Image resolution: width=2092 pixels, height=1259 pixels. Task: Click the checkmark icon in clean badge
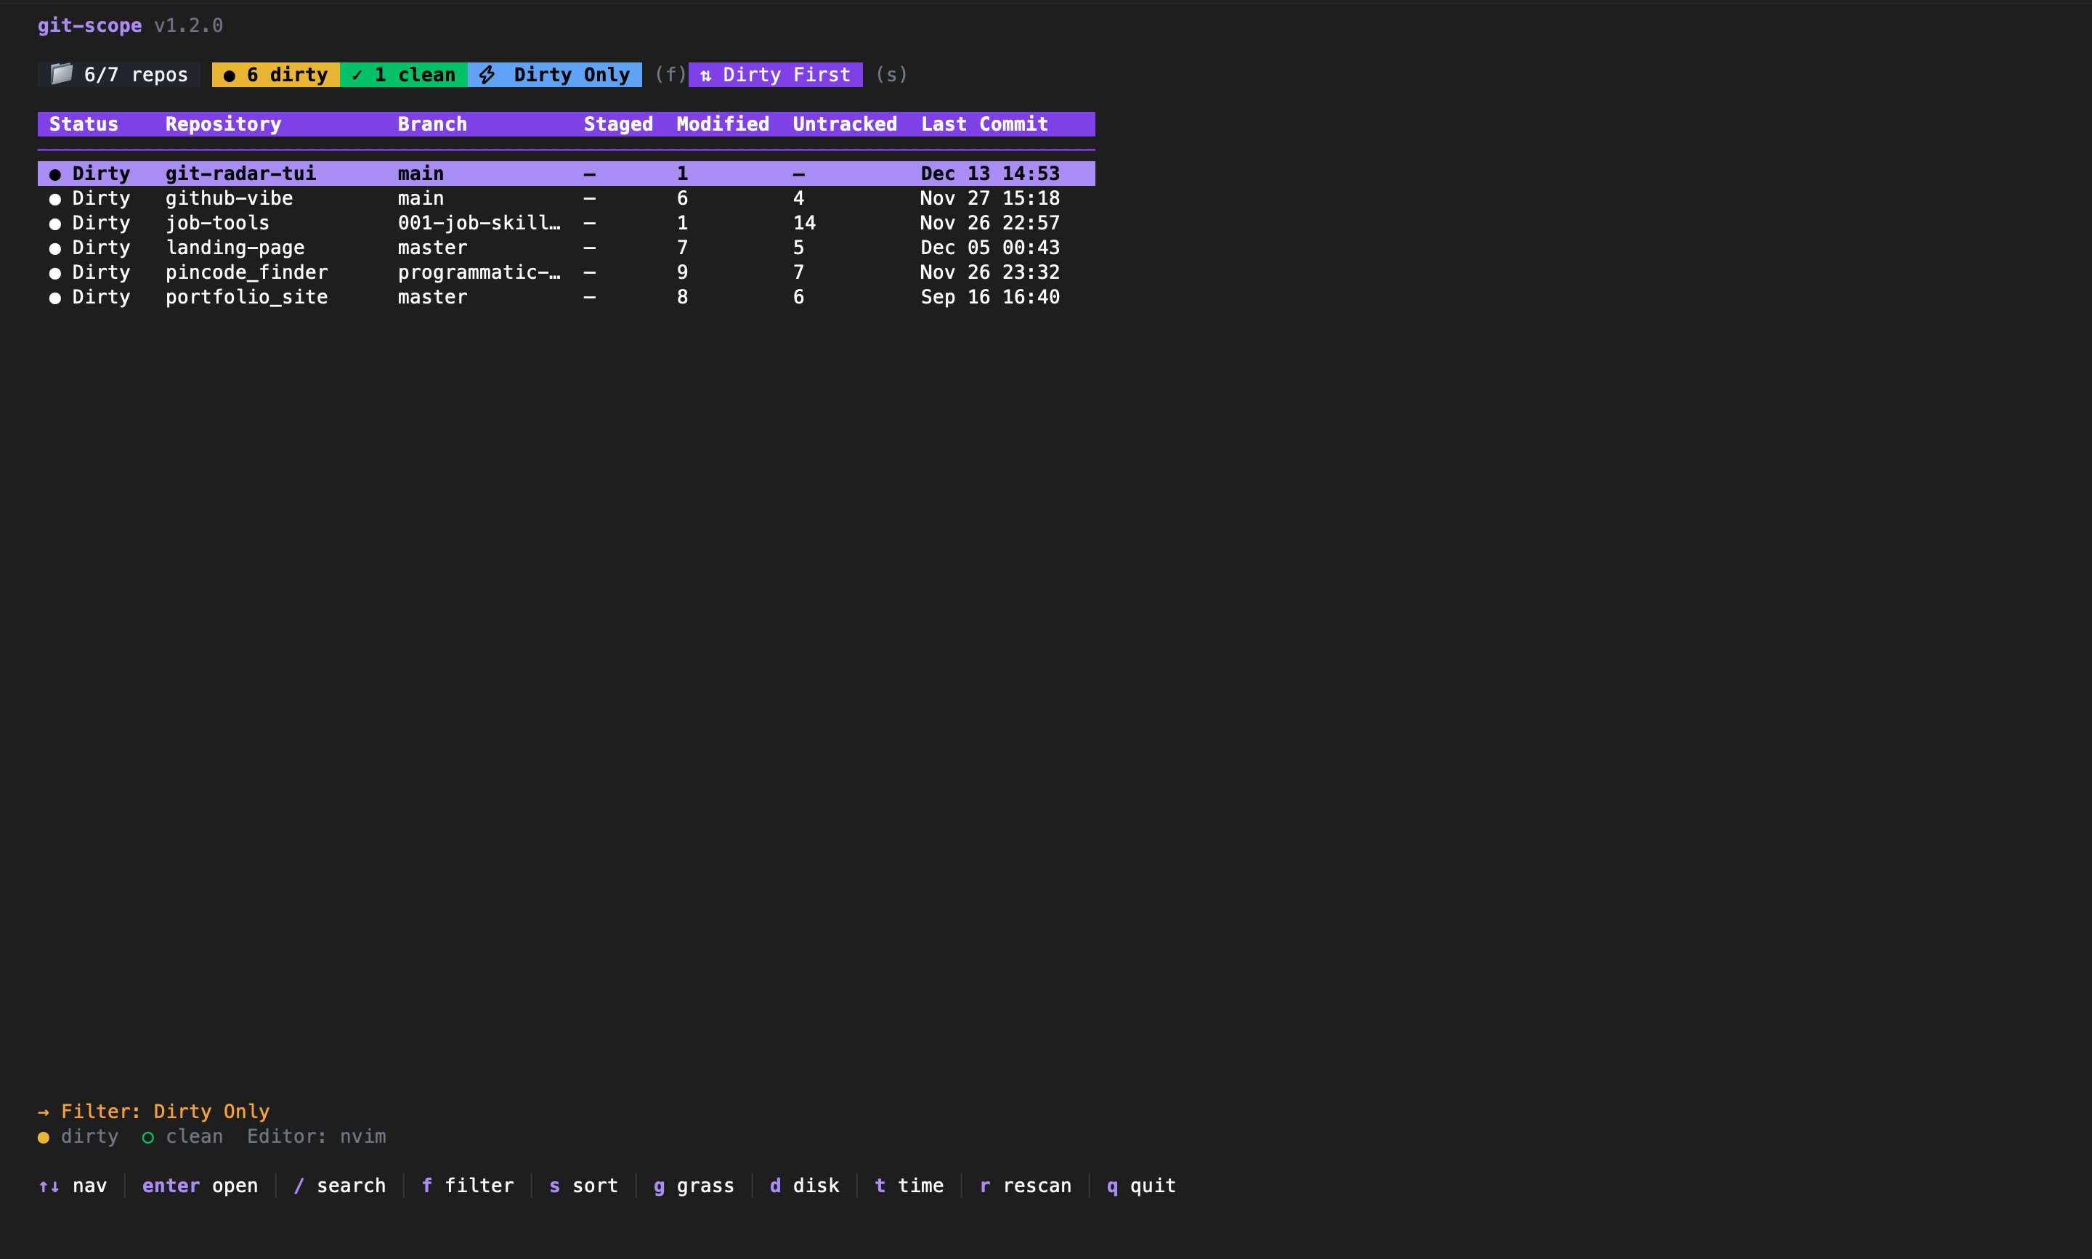[x=357, y=75]
